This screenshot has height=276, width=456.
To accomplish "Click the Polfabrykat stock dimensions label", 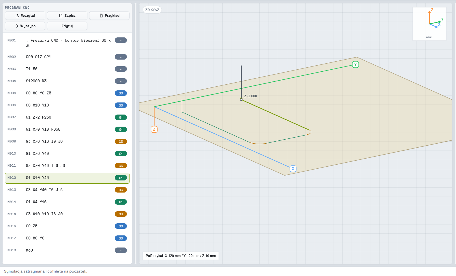I will [181, 256].
